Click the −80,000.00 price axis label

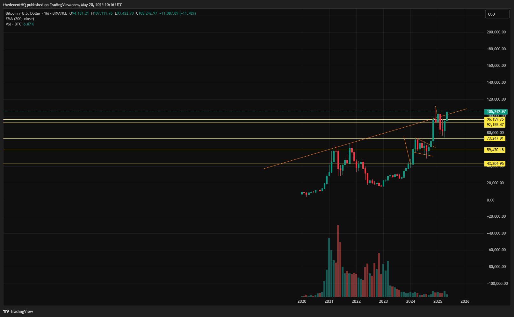(496, 267)
